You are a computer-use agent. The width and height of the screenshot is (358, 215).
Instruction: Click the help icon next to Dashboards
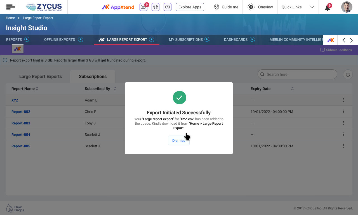pos(252,40)
